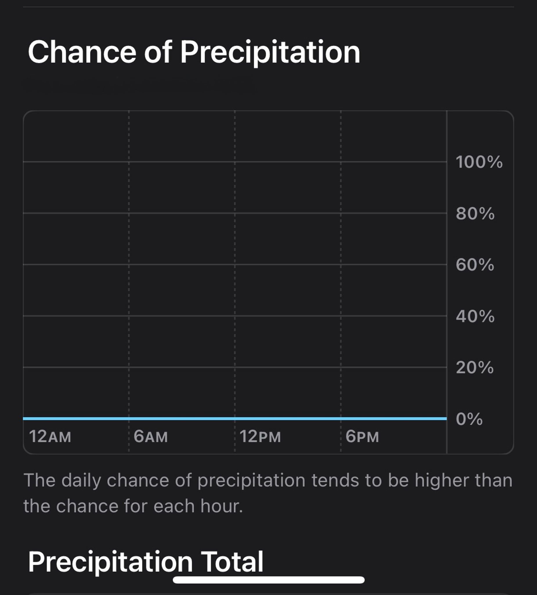This screenshot has height=595, width=537.
Task: Click the 6PM time label
Action: point(362,436)
